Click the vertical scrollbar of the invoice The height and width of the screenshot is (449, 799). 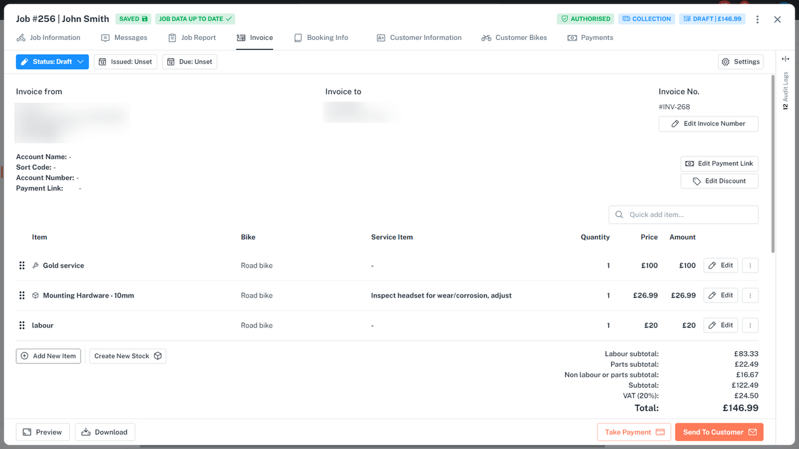click(773, 165)
